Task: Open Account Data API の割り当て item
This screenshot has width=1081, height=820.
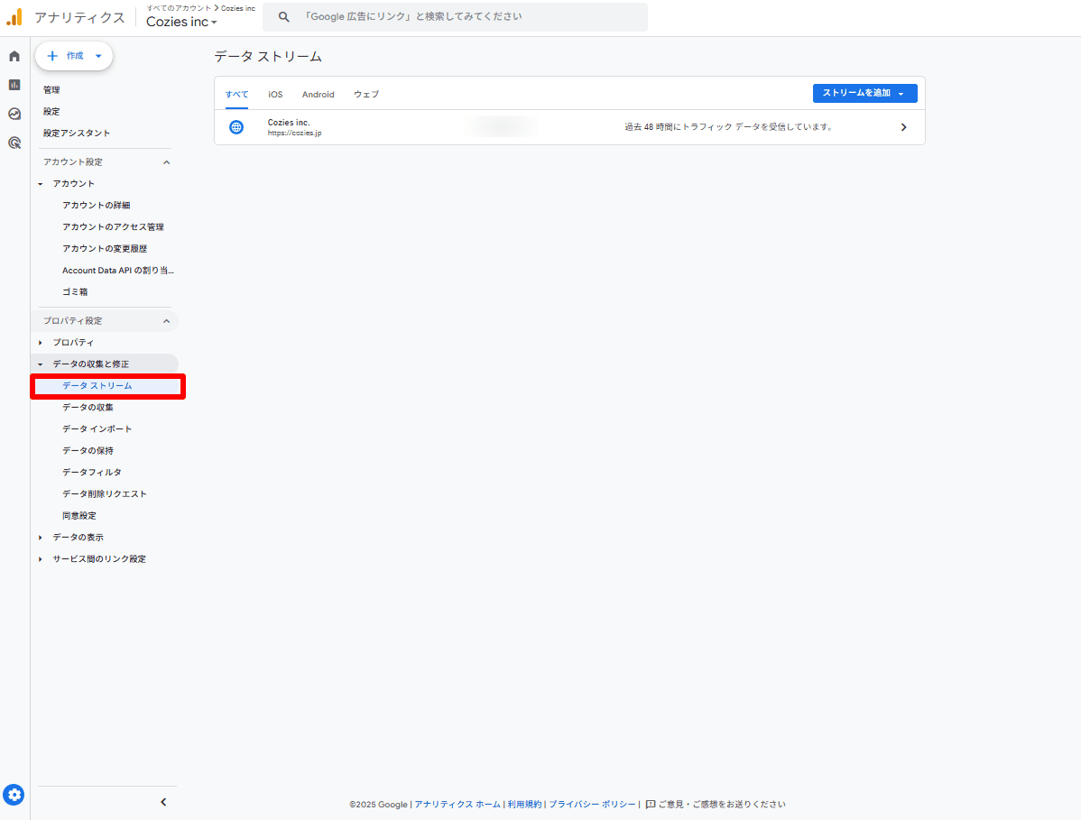Action: pyautogui.click(x=118, y=270)
